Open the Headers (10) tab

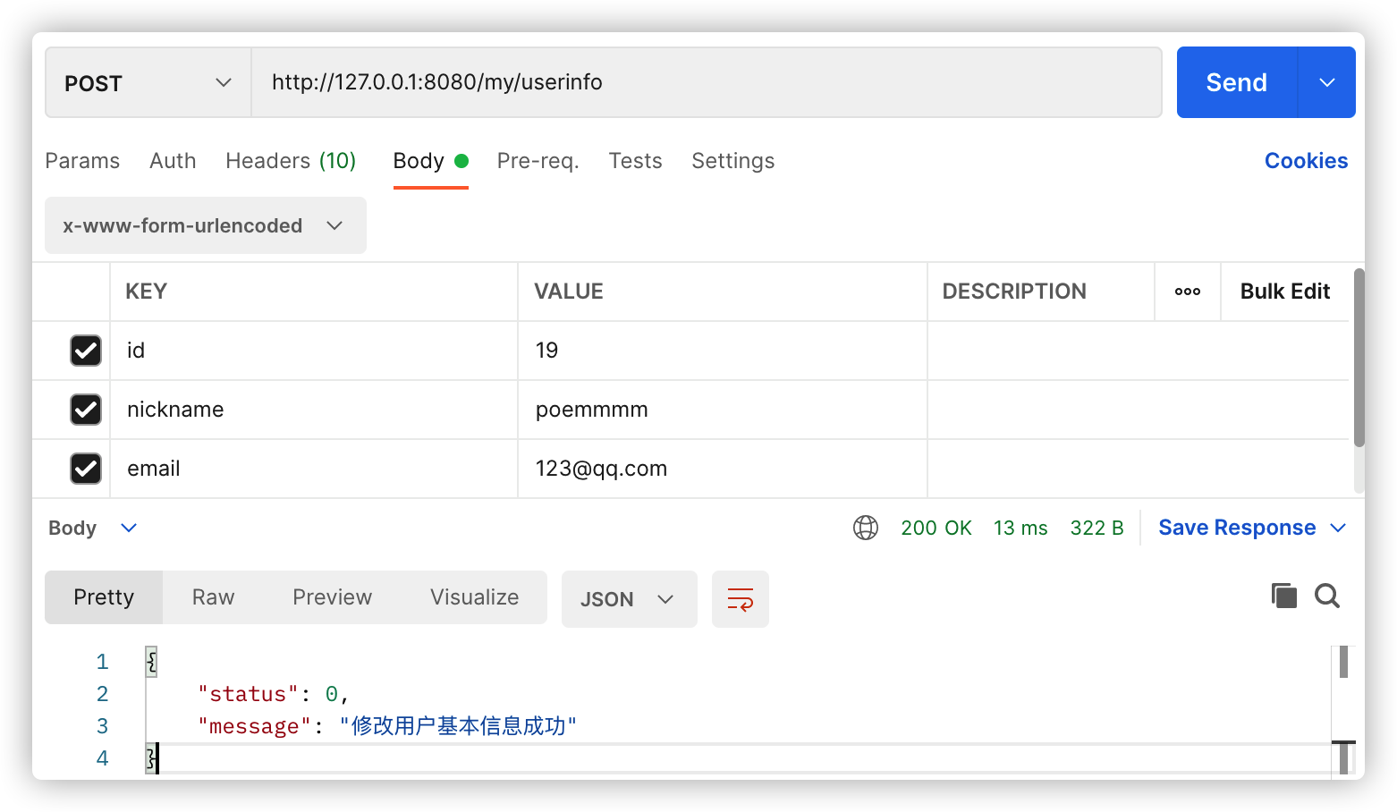(x=291, y=161)
